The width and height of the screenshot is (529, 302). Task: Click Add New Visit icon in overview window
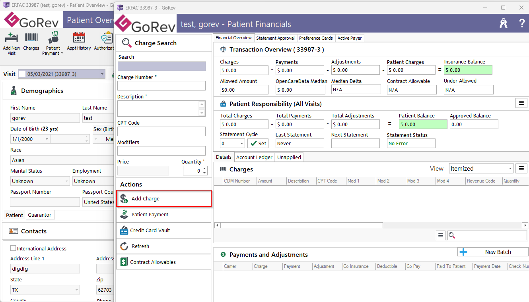(11, 38)
